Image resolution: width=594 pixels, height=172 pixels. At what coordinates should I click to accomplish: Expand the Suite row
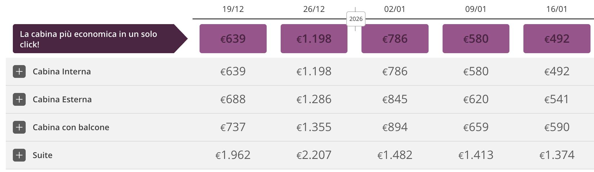pos(19,155)
